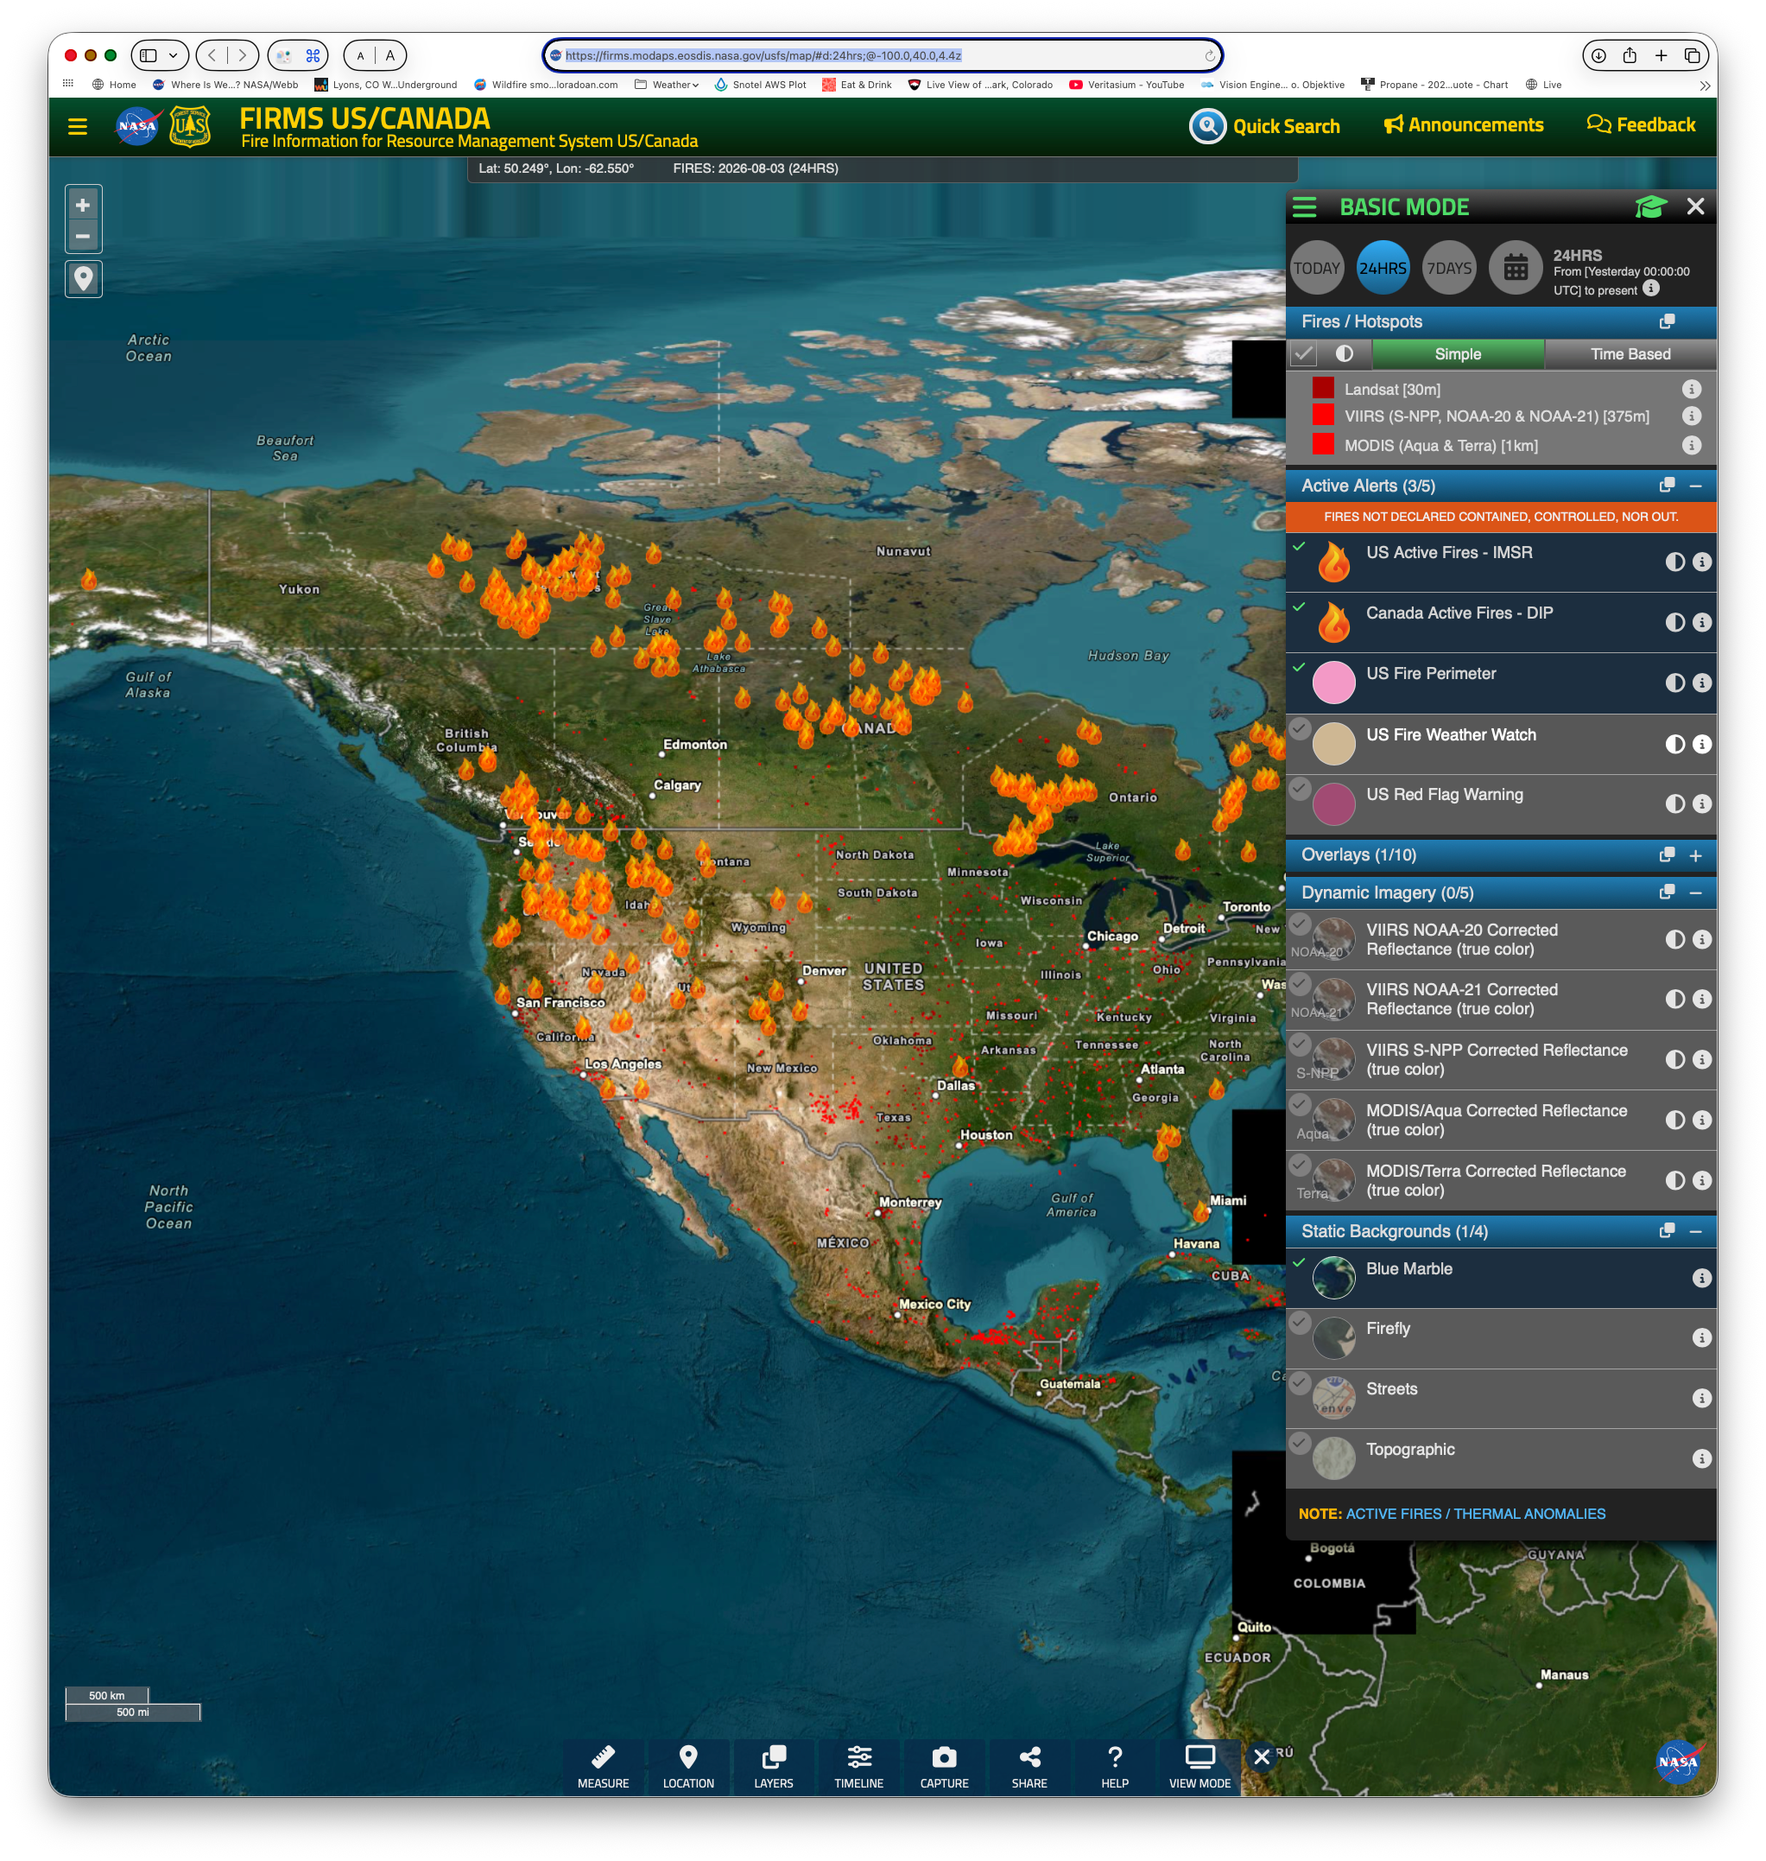Open the Weather bookmarks folder dropdown
This screenshot has width=1766, height=1861.
668,85
